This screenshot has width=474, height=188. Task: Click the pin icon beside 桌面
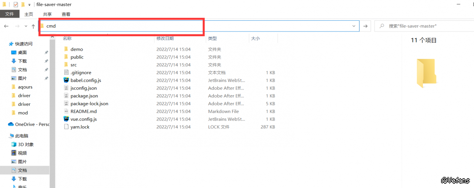click(46, 53)
